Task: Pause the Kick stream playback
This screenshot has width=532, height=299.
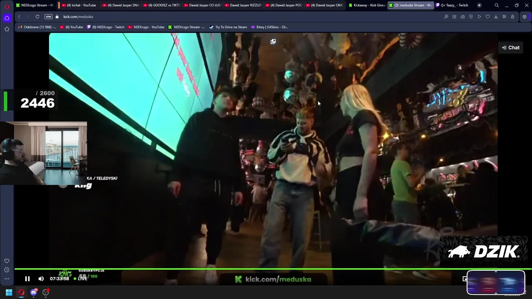Action: pos(27,279)
